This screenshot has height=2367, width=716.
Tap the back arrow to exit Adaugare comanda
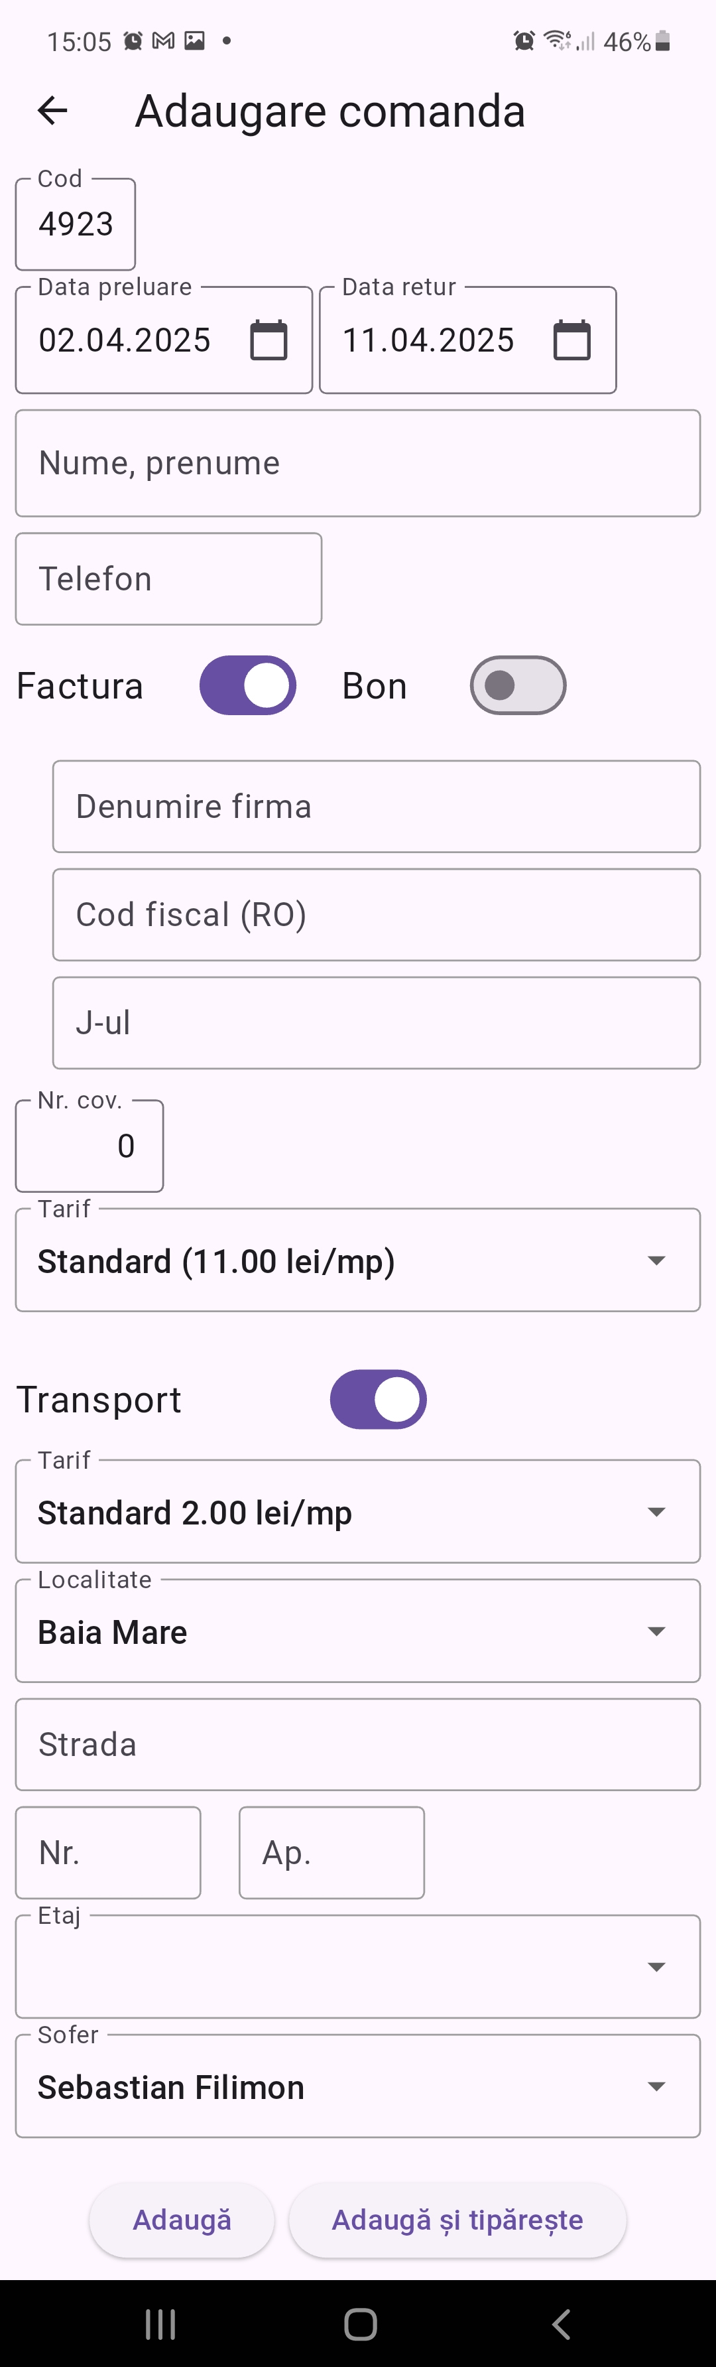[52, 110]
